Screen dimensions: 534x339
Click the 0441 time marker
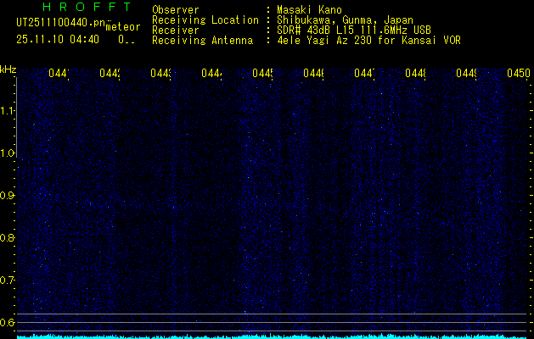click(x=59, y=73)
